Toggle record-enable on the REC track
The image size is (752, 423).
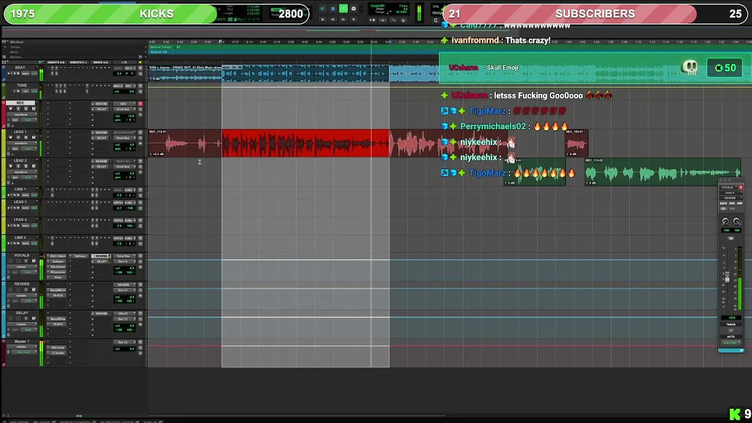point(10,109)
